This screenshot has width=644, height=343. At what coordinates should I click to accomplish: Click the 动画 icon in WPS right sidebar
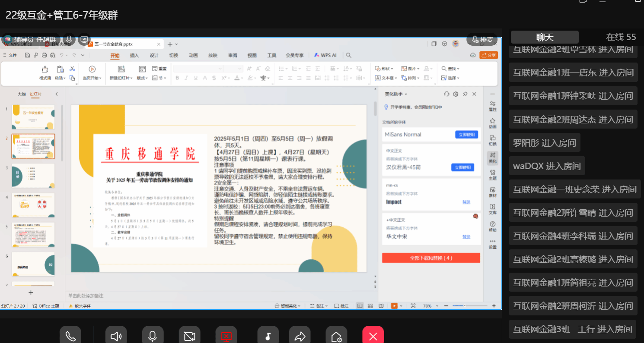coord(492,123)
